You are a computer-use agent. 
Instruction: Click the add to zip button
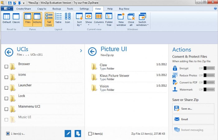coord(78,133)
